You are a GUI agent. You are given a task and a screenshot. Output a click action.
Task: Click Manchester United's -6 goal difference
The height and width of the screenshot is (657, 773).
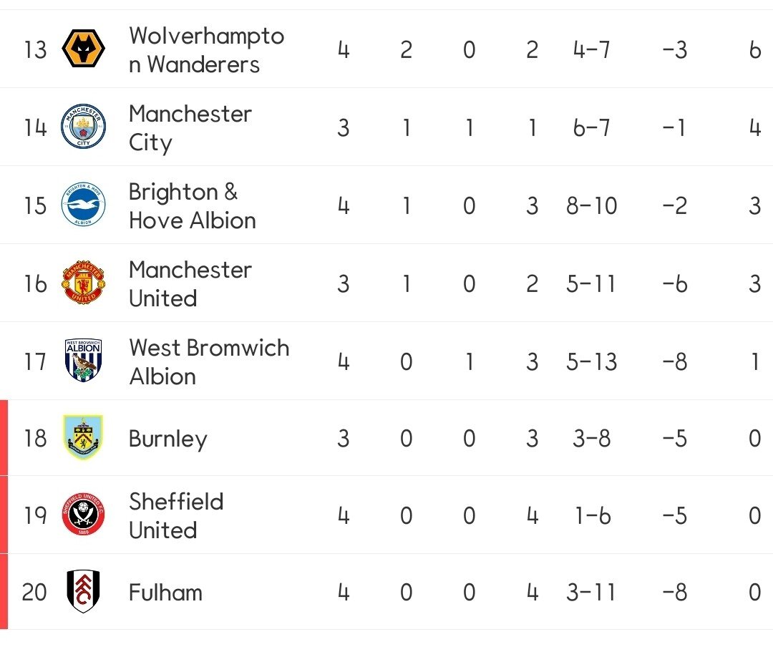(675, 284)
